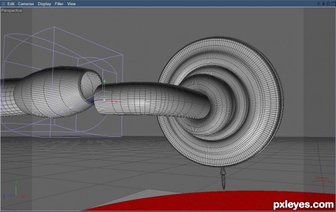The width and height of the screenshot is (336, 212).
Task: Click the red X-axis arrow handle
Action: pos(116,101)
